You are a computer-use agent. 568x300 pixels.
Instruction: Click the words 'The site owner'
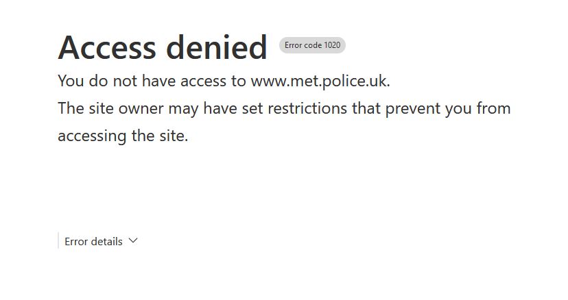coord(100,108)
